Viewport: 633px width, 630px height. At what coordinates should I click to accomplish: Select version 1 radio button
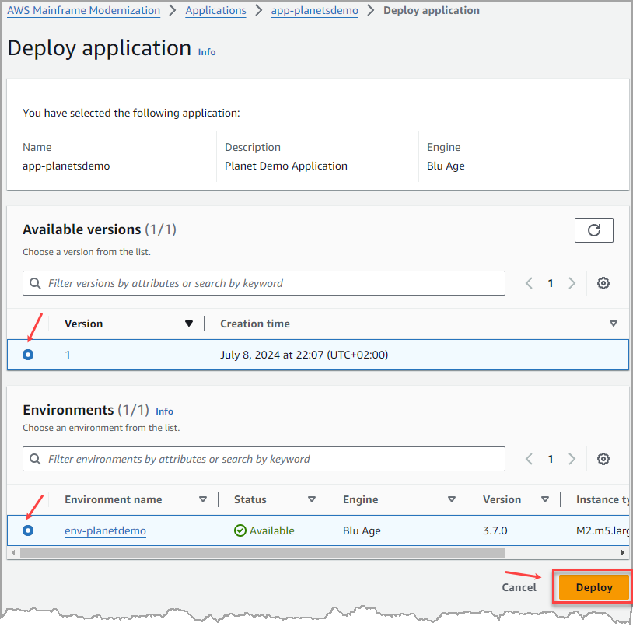[28, 355]
